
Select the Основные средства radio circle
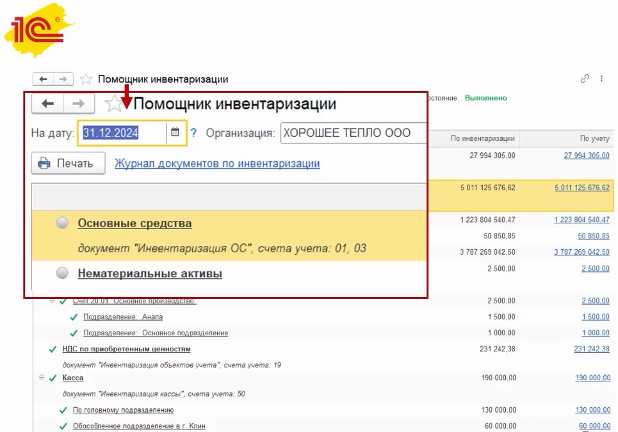tap(62, 223)
